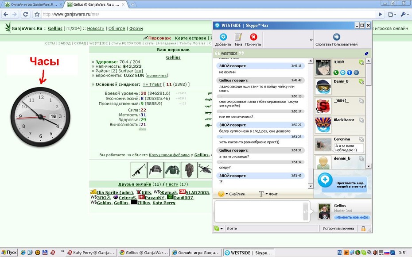Open Форум link in site header
412x257 pixels.
pos(136,28)
